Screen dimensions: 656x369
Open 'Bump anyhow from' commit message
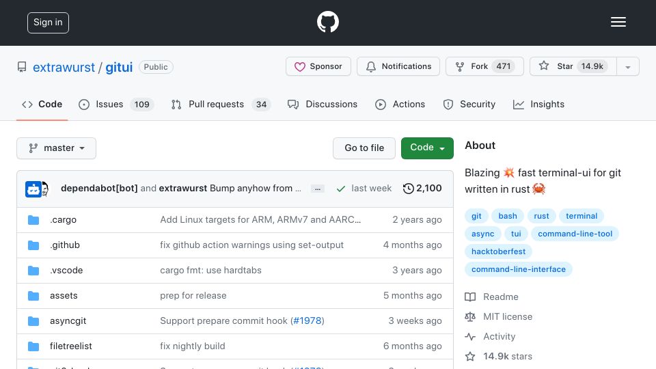coord(255,189)
